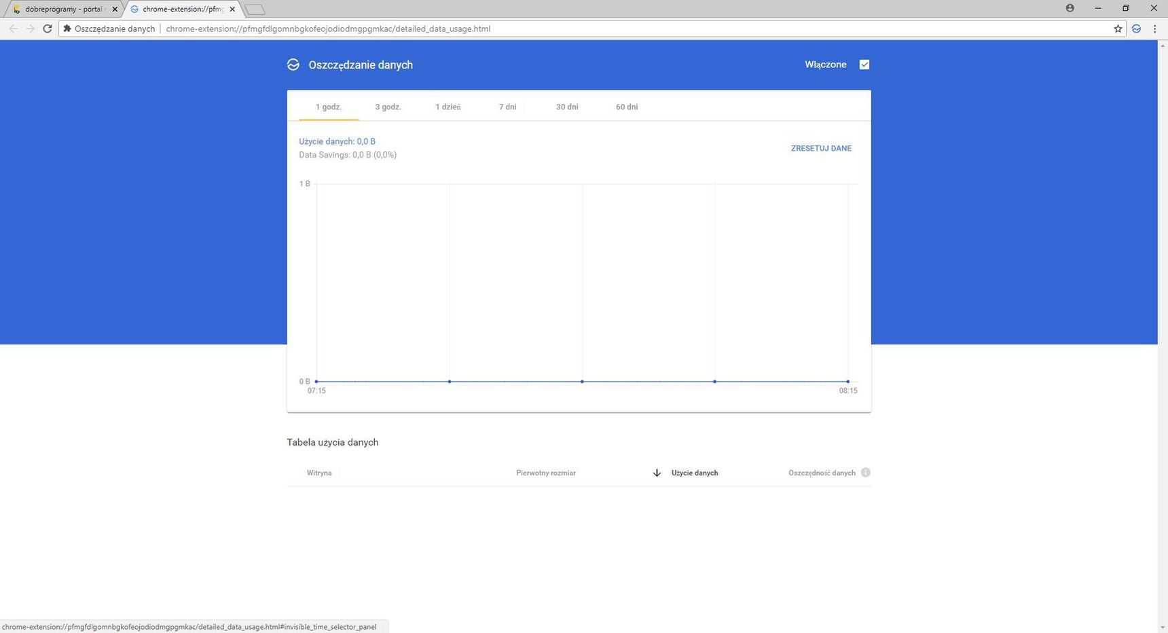Click the 07:15 time label on chart
1168x633 pixels.
[x=316, y=391]
